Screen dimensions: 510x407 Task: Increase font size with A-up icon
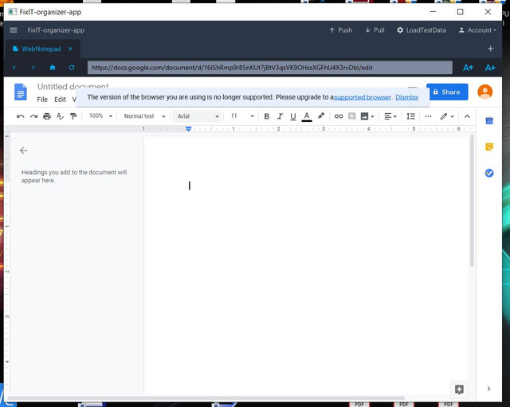468,68
